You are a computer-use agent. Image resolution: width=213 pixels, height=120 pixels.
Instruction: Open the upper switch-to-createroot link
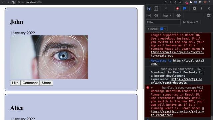[177, 52]
